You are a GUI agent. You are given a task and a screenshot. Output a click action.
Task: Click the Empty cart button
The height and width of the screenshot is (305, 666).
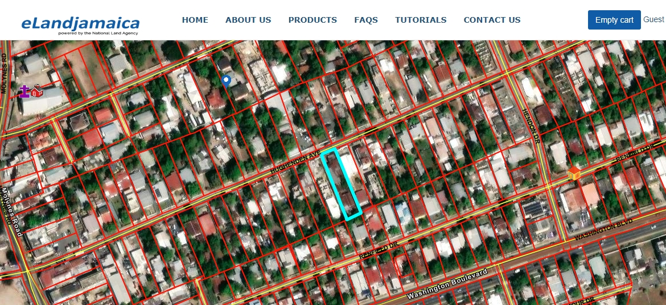pyautogui.click(x=614, y=20)
